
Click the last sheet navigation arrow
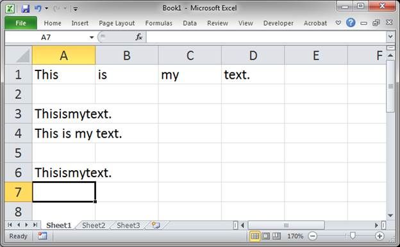[35, 225]
